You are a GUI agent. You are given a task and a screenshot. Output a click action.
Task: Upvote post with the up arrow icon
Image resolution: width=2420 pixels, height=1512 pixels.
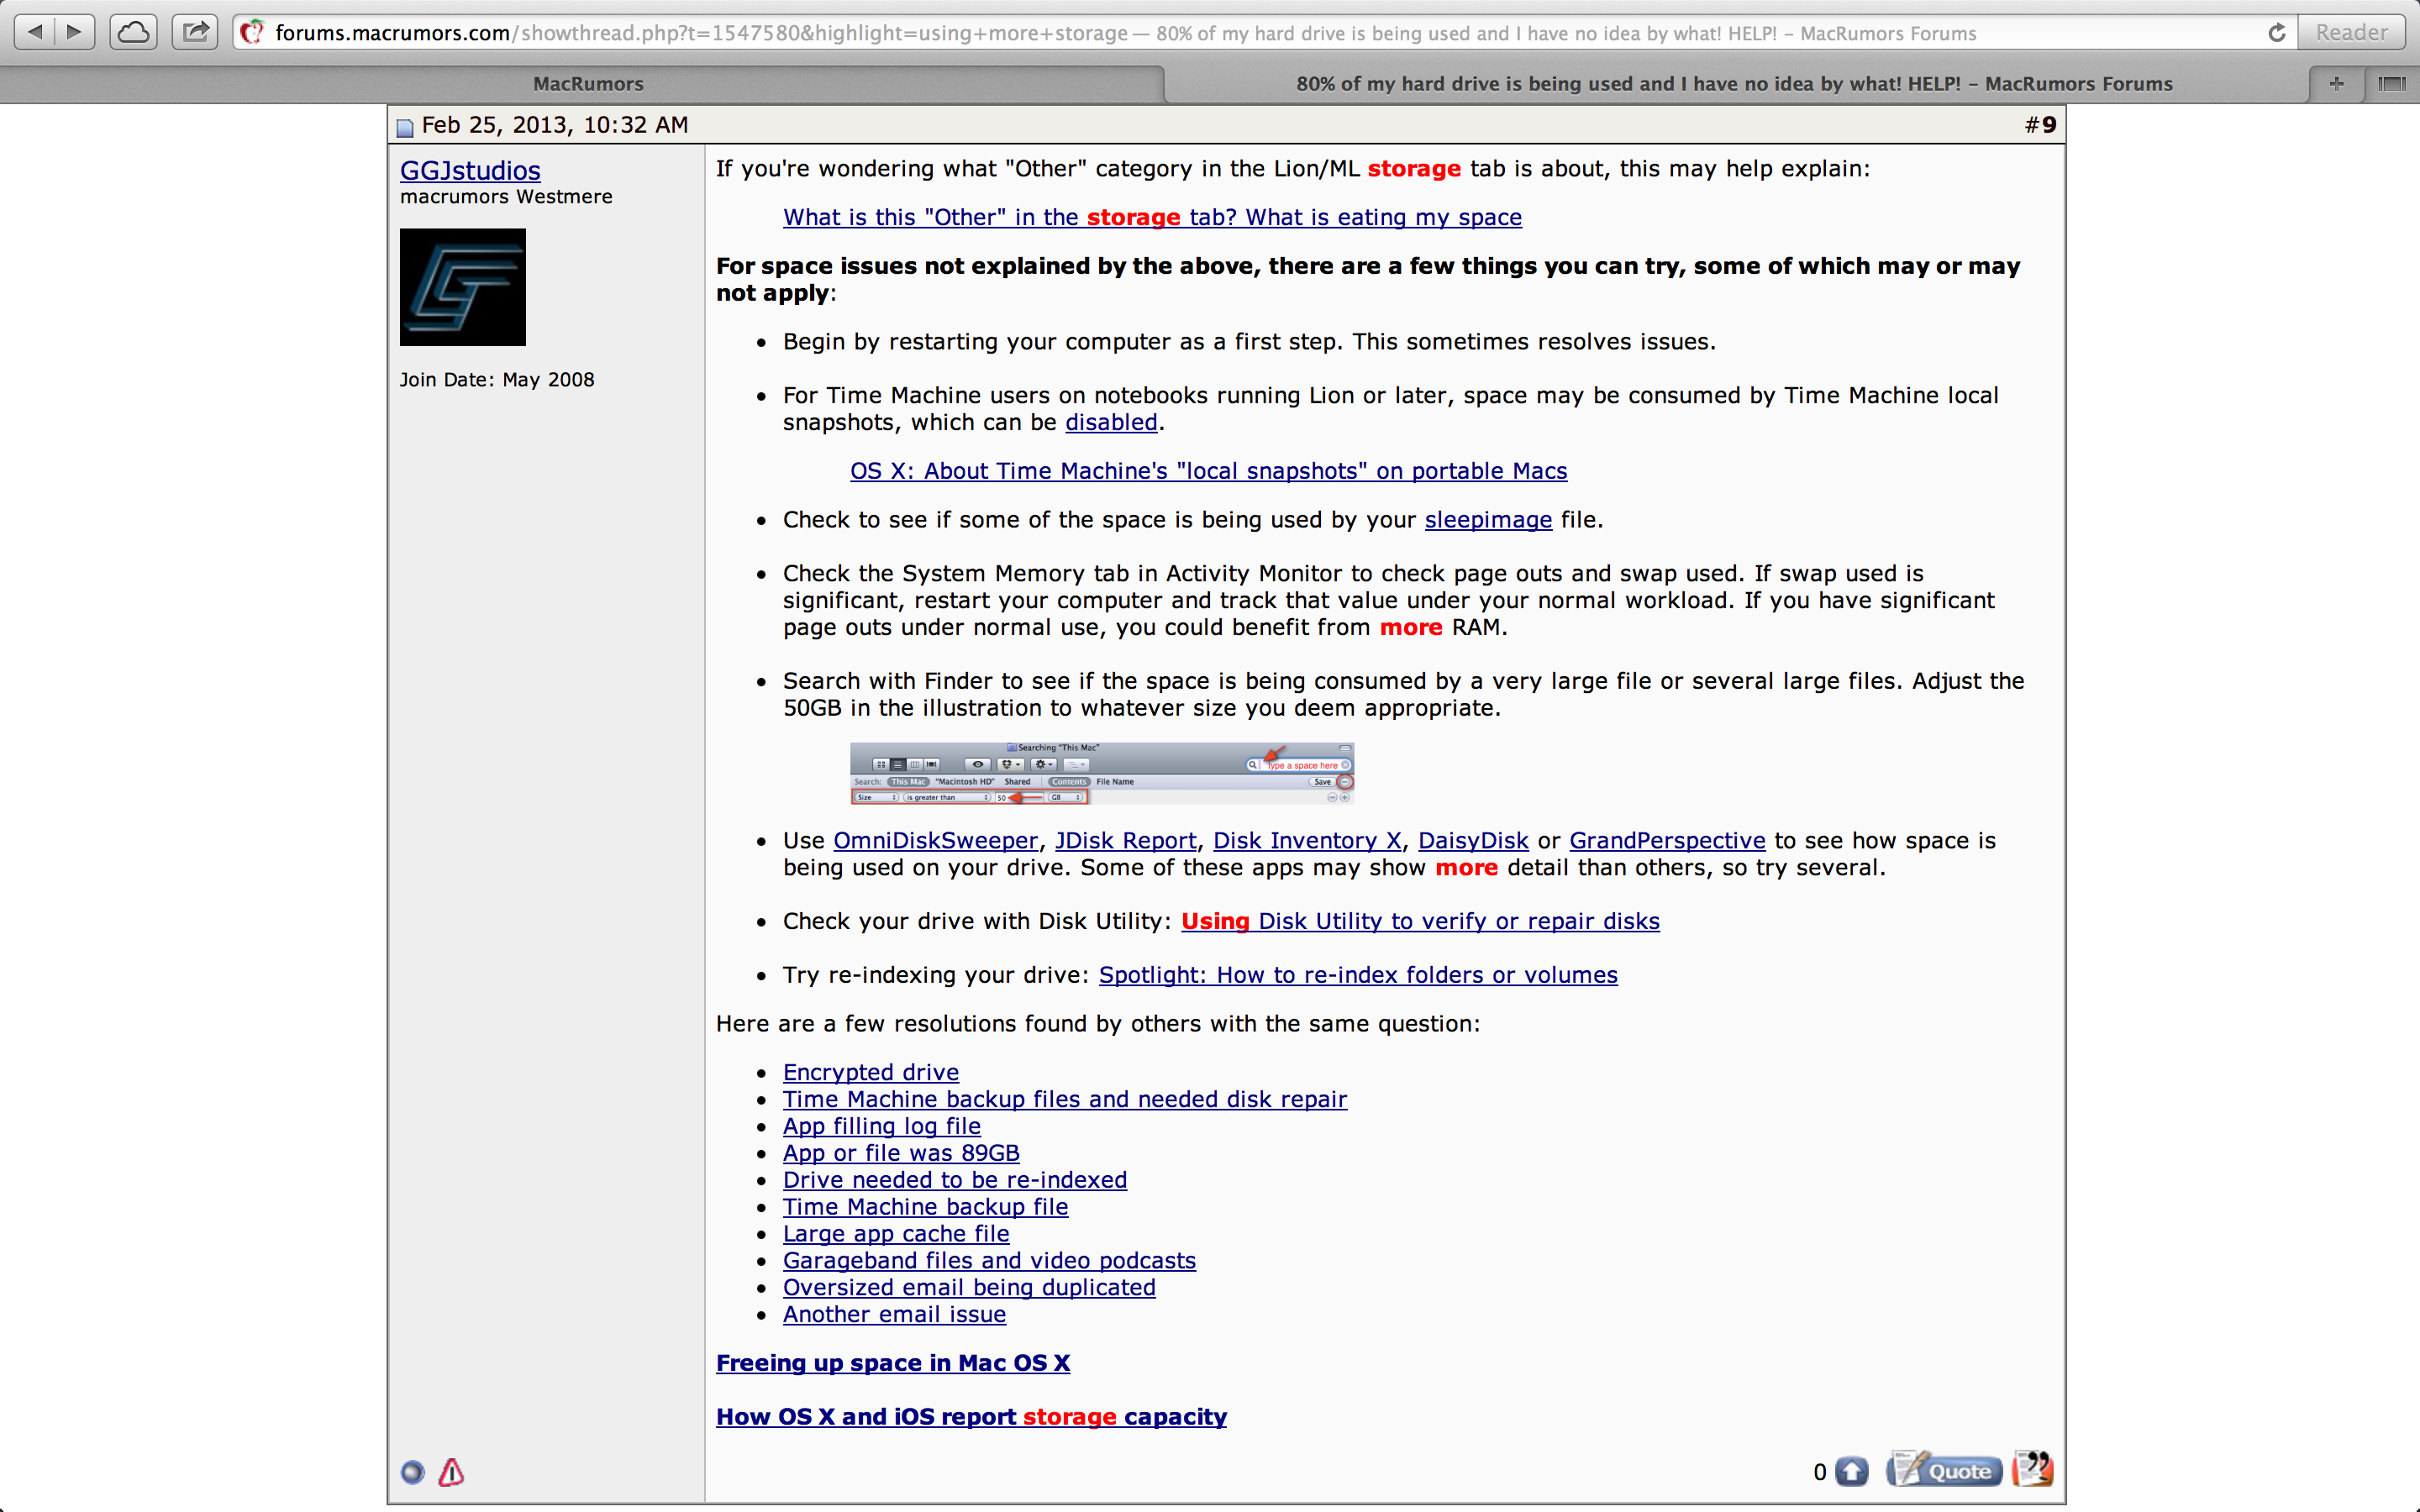pos(1851,1471)
